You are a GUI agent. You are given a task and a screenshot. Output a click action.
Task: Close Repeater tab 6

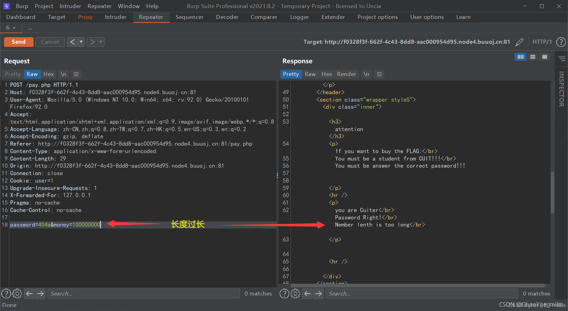pos(14,28)
